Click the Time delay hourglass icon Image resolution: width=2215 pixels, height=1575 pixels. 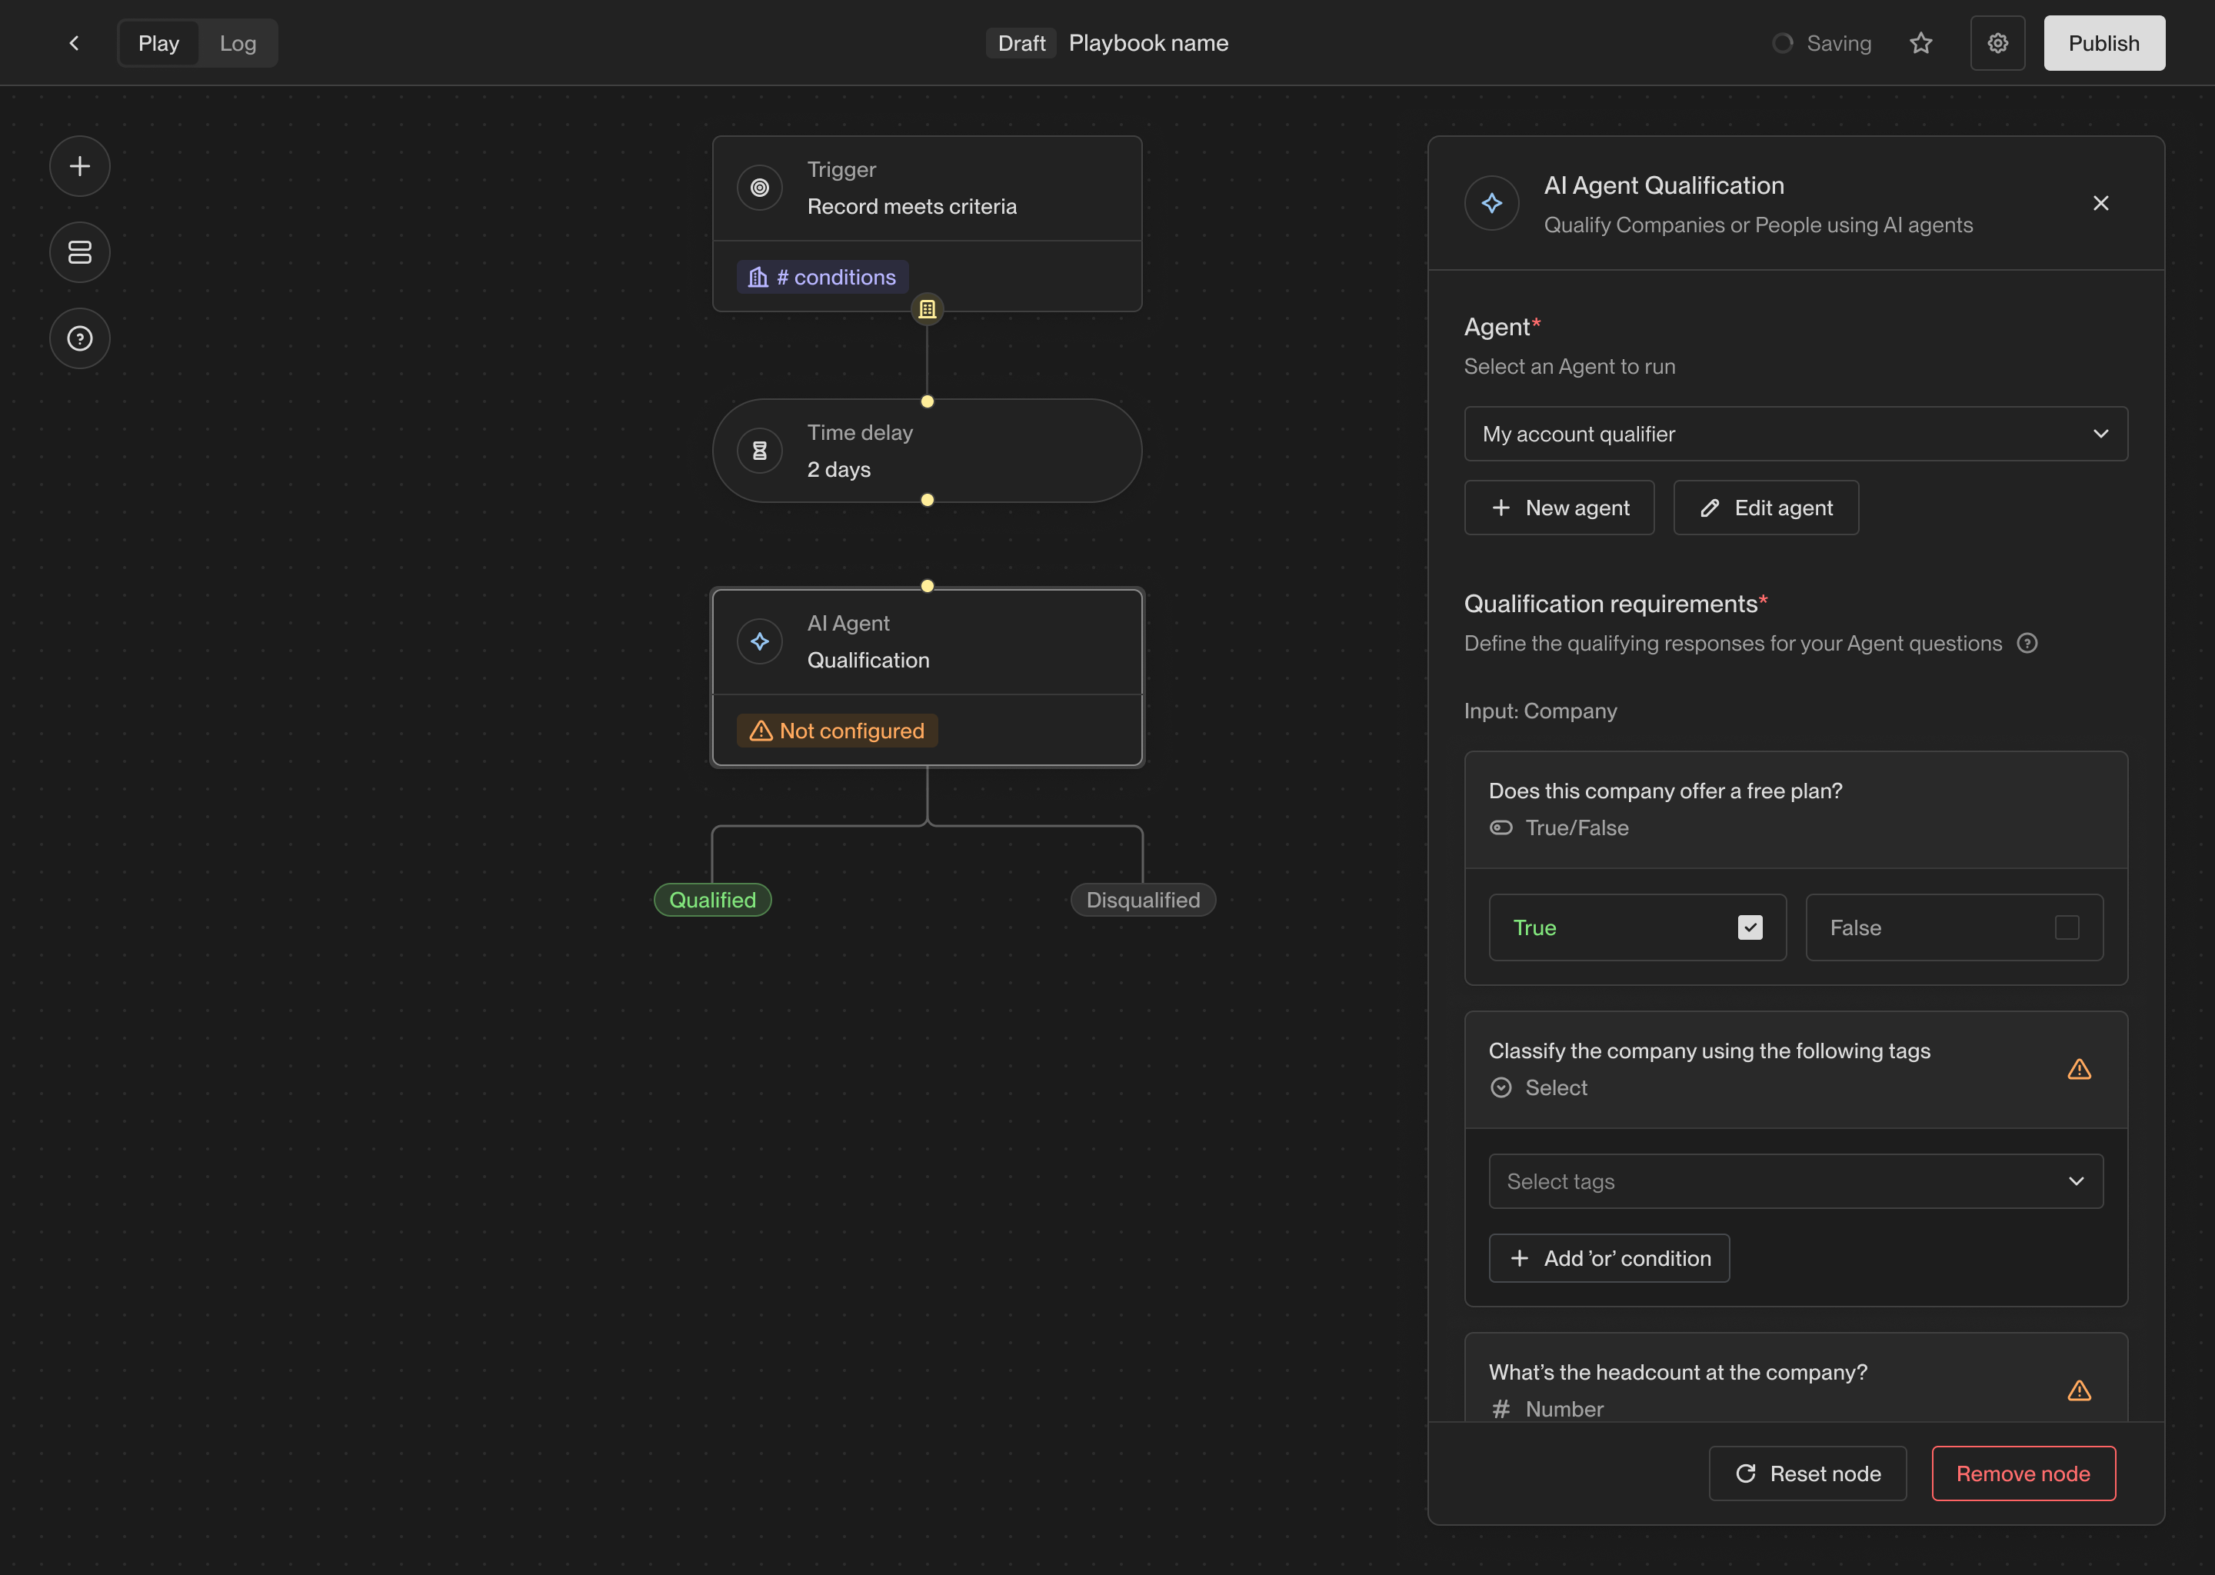tap(759, 451)
